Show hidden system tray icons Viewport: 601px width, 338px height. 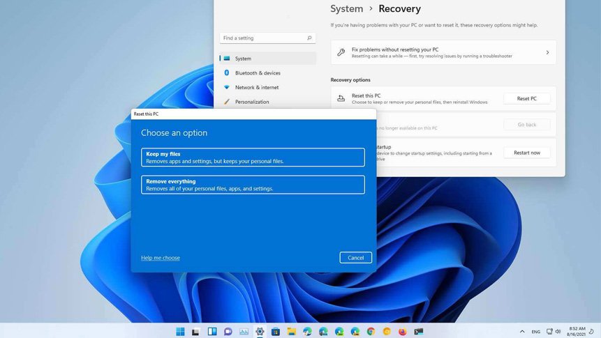(x=522, y=332)
